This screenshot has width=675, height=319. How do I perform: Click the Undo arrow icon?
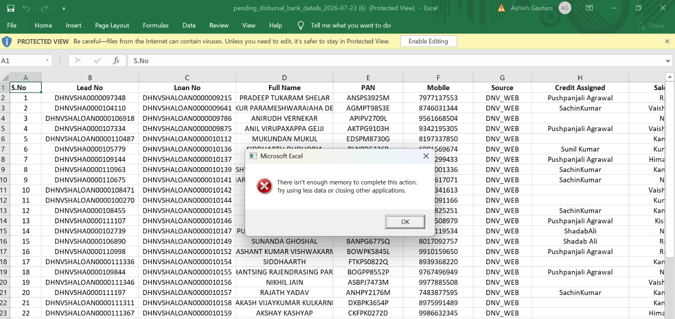[x=26, y=8]
